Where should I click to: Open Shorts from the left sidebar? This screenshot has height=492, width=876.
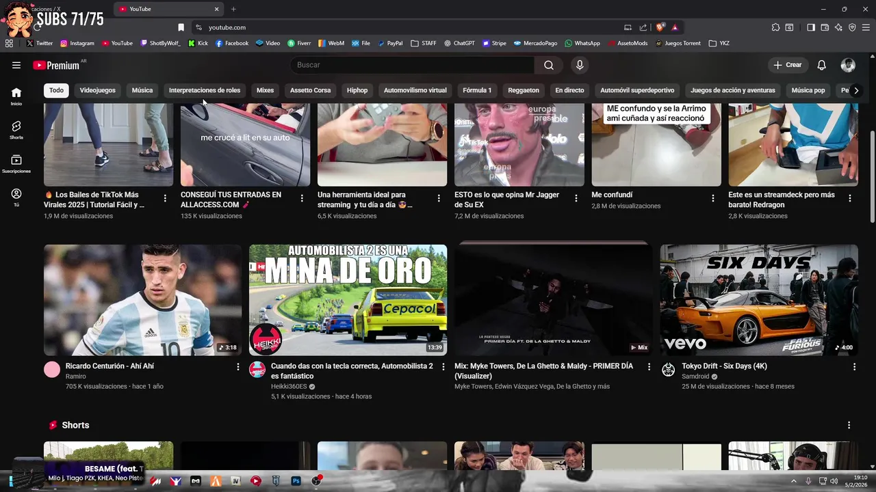(x=16, y=130)
